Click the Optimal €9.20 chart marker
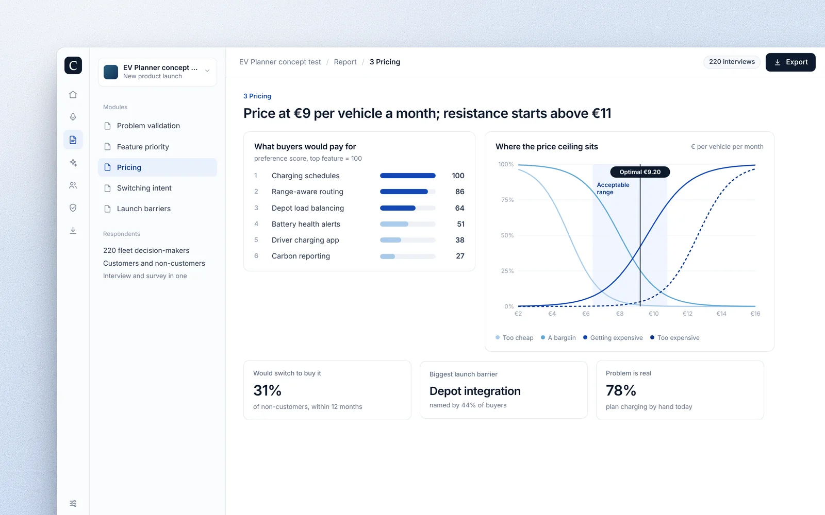This screenshot has height=515, width=825. 640,172
